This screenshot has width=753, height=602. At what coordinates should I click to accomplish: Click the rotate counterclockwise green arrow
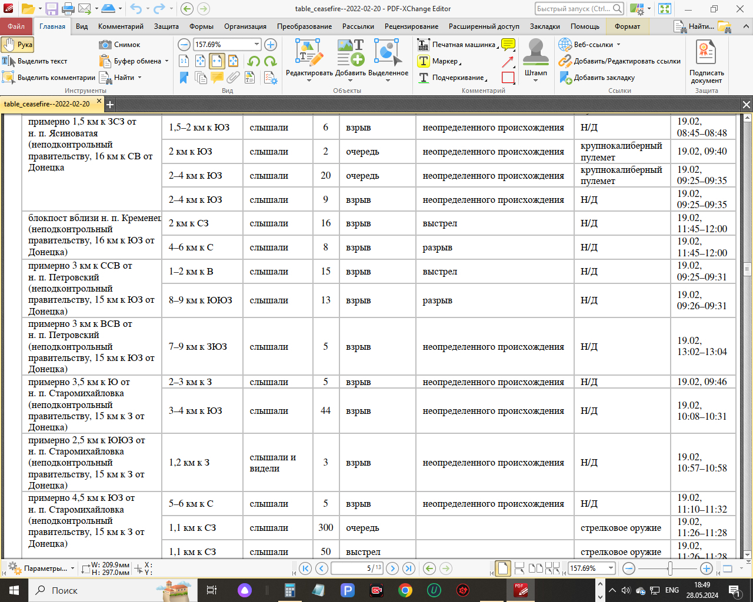tap(254, 61)
